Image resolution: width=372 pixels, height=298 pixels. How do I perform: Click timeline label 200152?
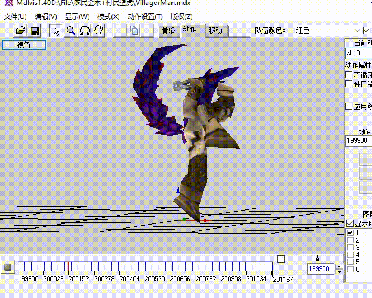click(78, 279)
